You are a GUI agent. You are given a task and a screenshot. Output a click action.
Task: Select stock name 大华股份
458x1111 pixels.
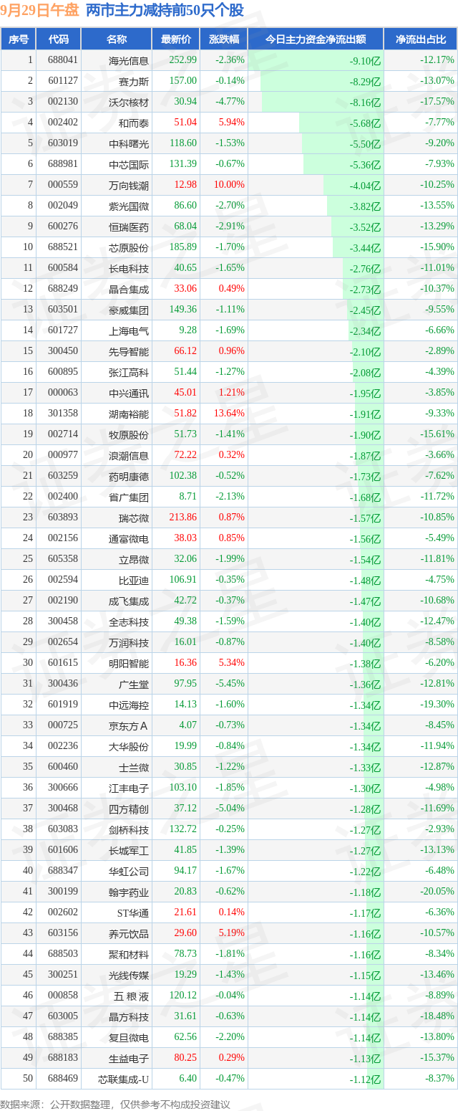[x=129, y=746]
